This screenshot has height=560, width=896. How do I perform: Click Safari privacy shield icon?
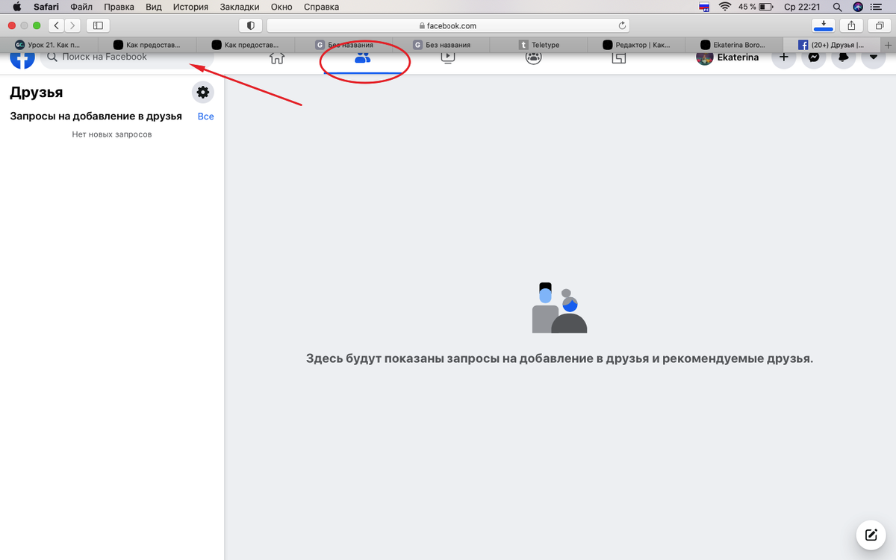pyautogui.click(x=250, y=25)
